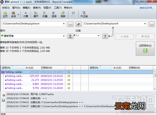Sort left pane by Name column
Screen dimensions: 157x115
(x=13, y=68)
